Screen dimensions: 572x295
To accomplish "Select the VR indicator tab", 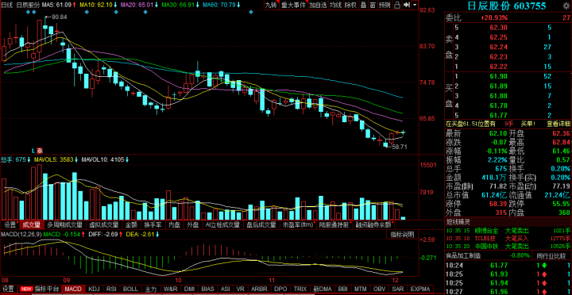I will [241, 289].
